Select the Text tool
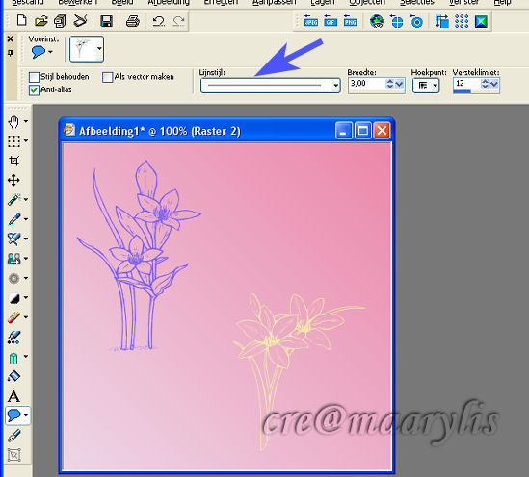Screen dimensions: 529x477 tap(13, 397)
